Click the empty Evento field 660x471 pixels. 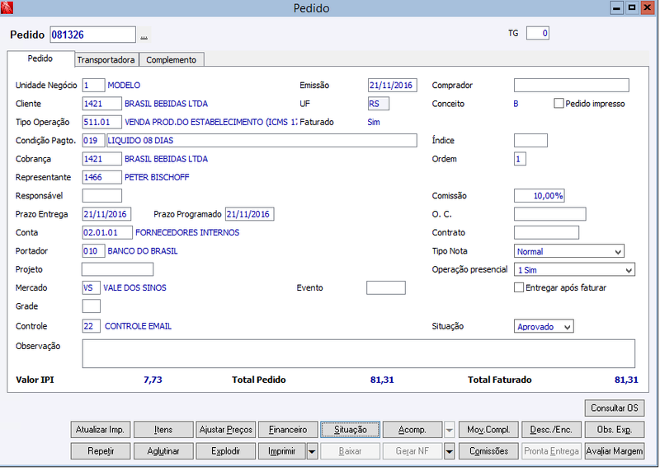point(386,288)
